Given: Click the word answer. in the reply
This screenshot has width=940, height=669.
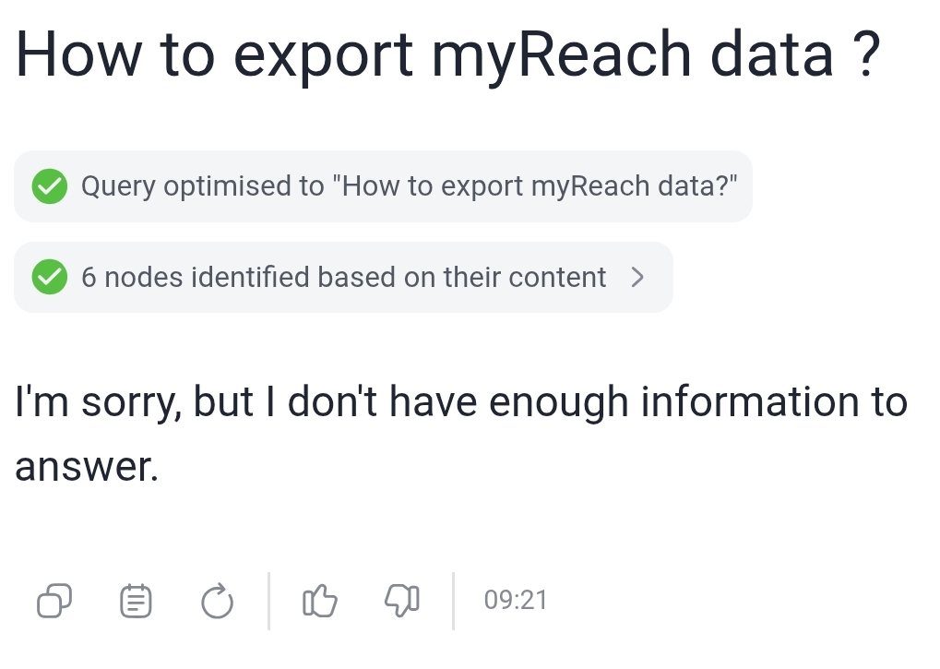Looking at the screenshot, I should pos(87,467).
